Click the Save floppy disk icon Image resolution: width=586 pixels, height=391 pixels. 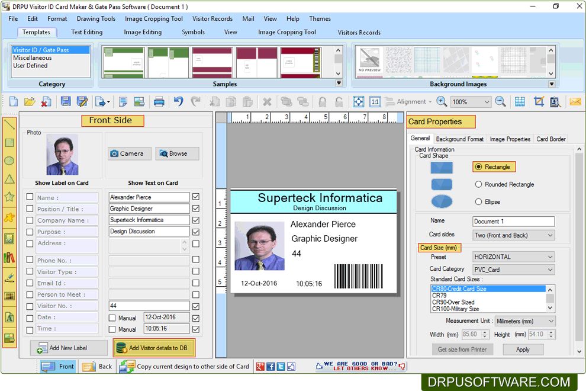point(66,101)
